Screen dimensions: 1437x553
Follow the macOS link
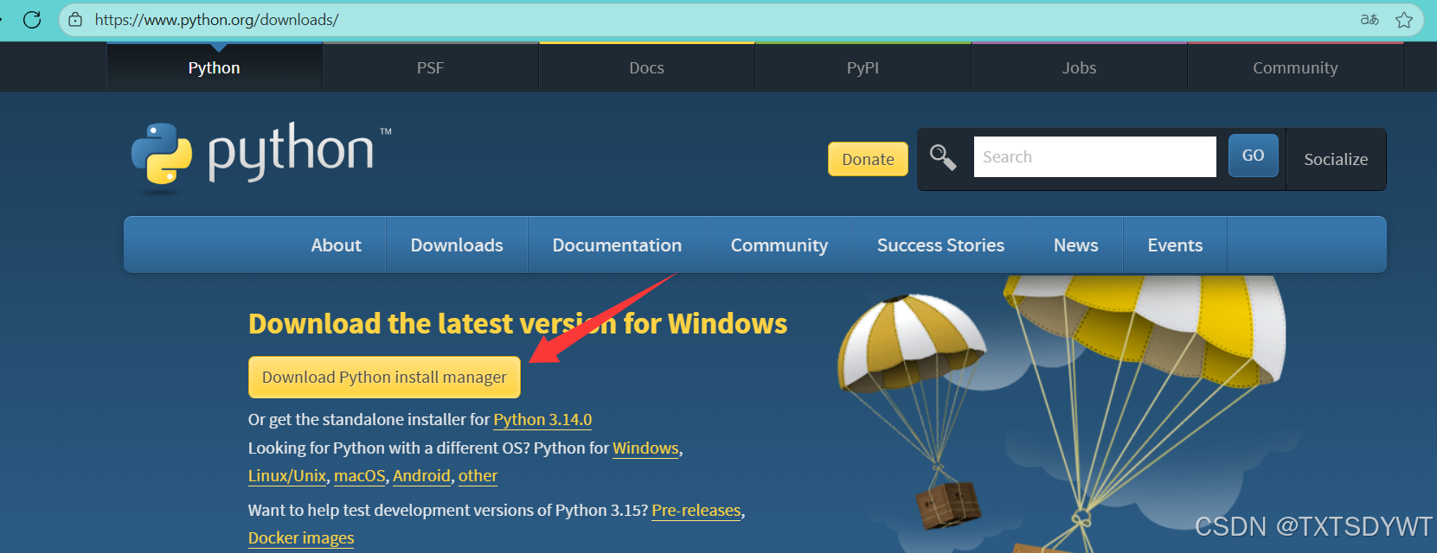tap(360, 476)
